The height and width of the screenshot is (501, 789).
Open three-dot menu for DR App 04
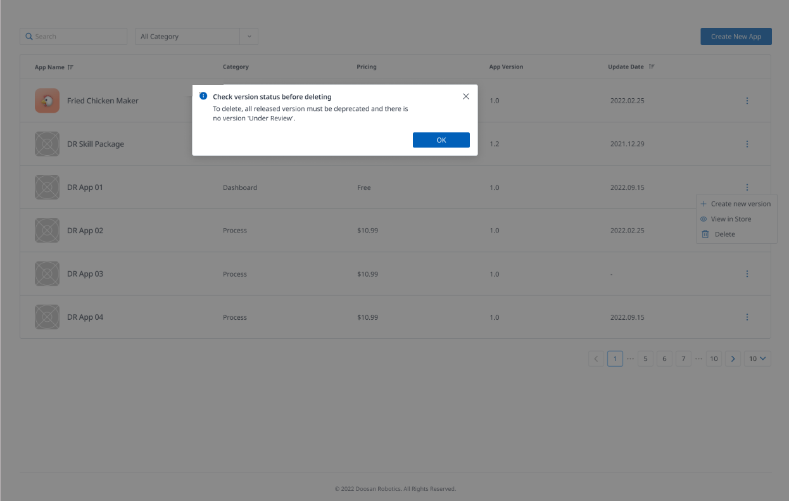[x=747, y=317]
